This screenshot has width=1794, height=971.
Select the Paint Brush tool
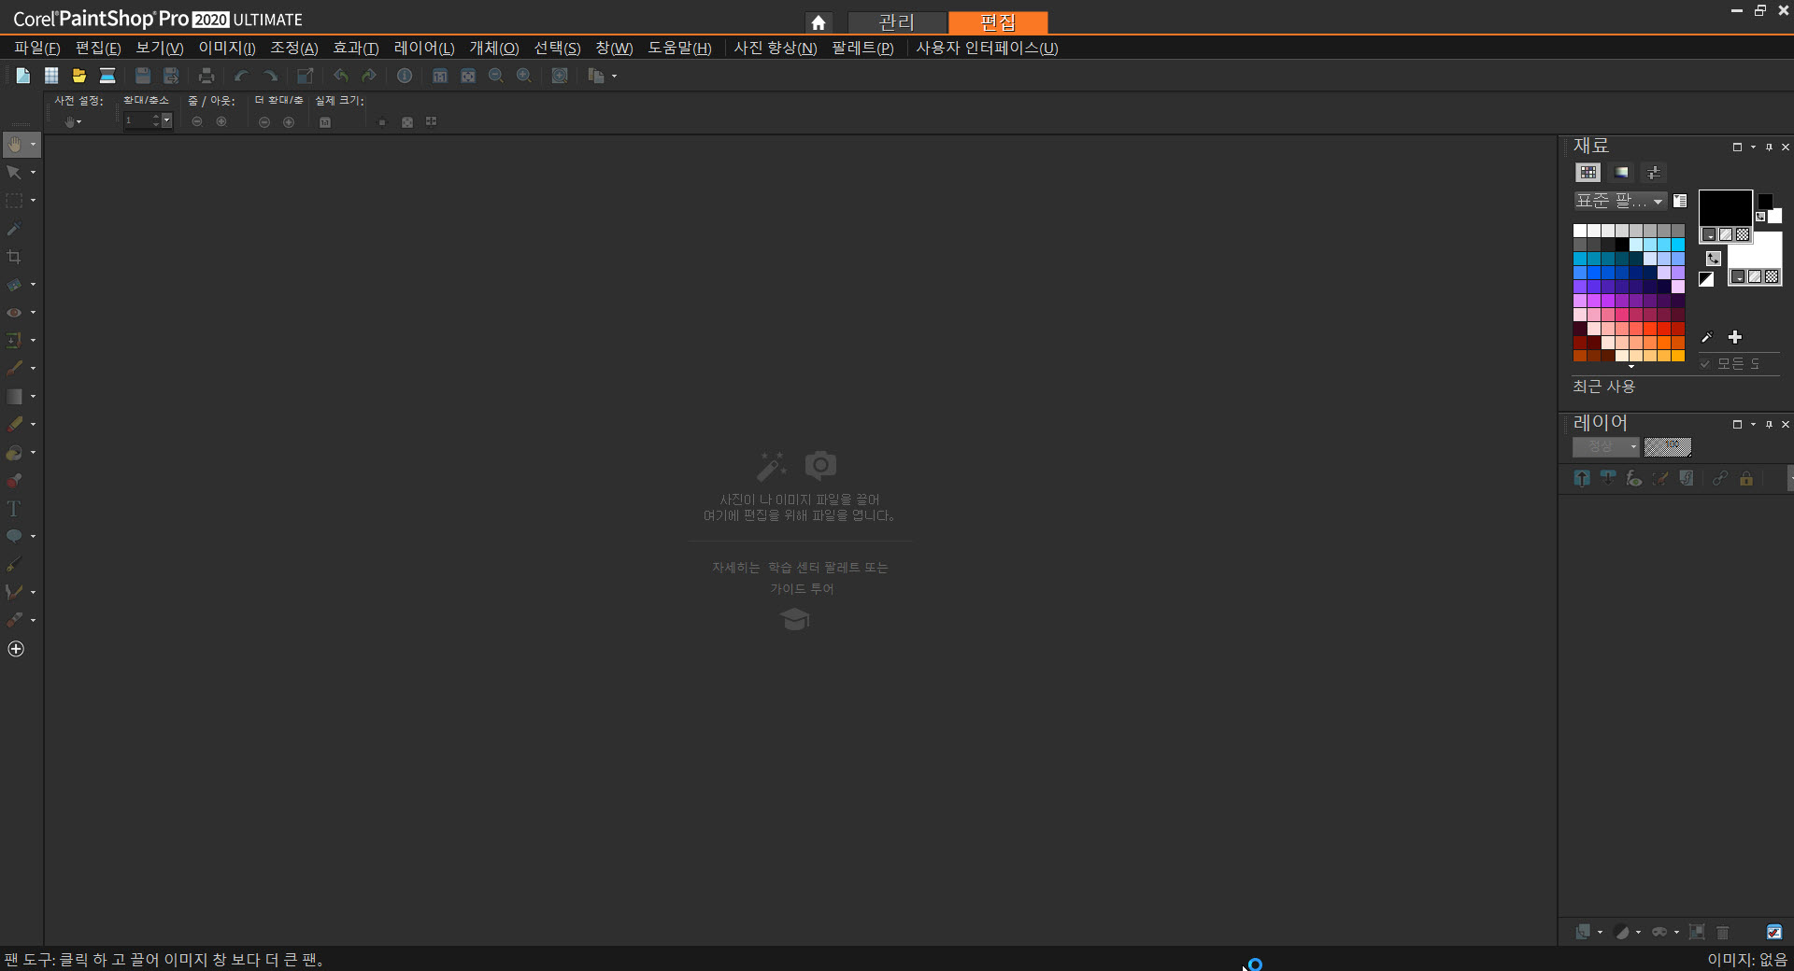click(14, 369)
